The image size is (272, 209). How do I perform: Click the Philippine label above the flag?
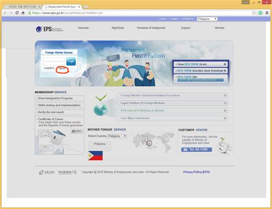click(100, 144)
